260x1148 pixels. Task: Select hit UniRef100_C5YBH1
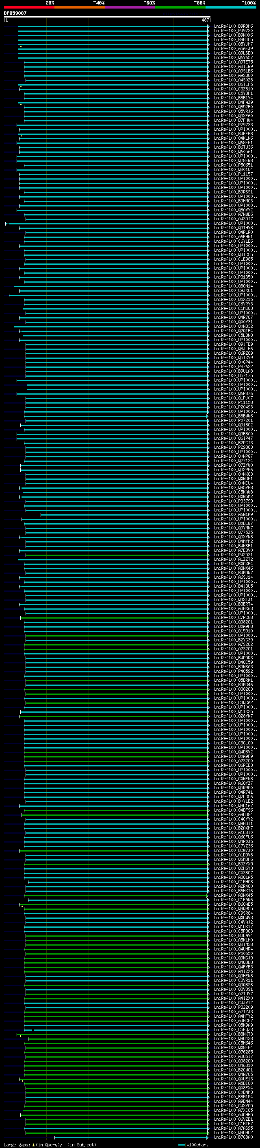pyautogui.click(x=233, y=94)
